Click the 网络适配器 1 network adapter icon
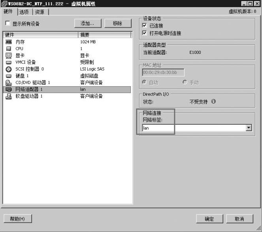The height and width of the screenshot is (232, 262). tap(9, 89)
